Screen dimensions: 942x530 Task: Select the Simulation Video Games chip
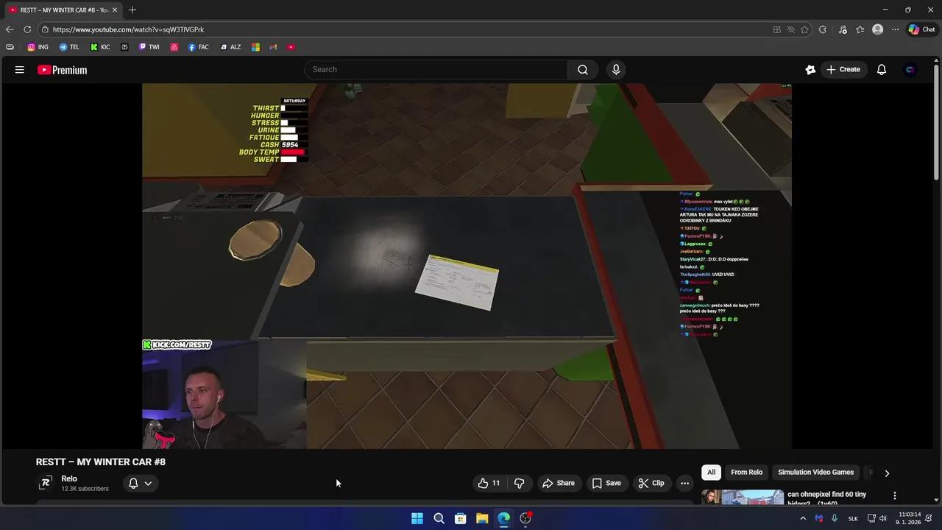(x=815, y=473)
